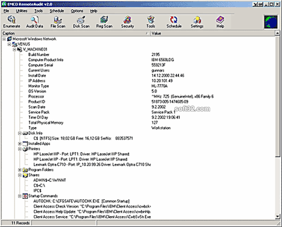282x227 pixels.
Task: Collapse the VENUS domain node
Action: point(9,44)
